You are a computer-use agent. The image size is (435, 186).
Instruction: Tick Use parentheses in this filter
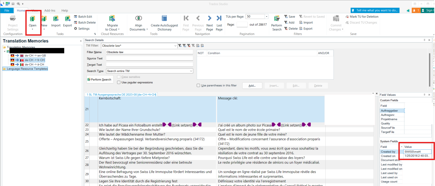tap(198, 85)
